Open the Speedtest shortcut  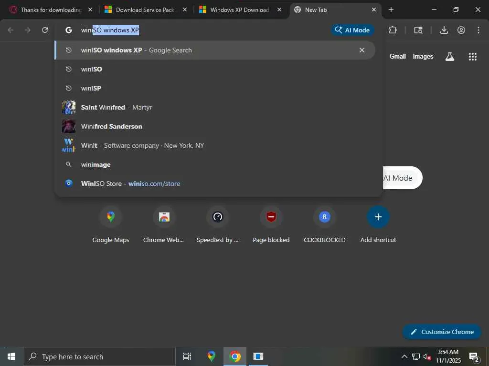point(218,225)
